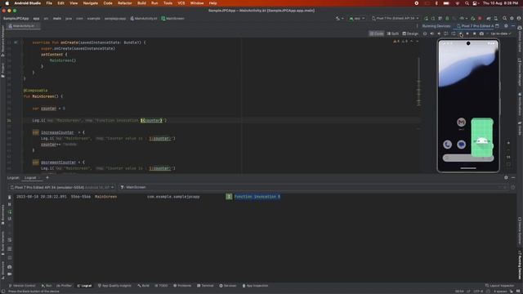Click the Search Everywhere magnifier icon
This screenshot has height=294, width=523.
(x=505, y=18)
